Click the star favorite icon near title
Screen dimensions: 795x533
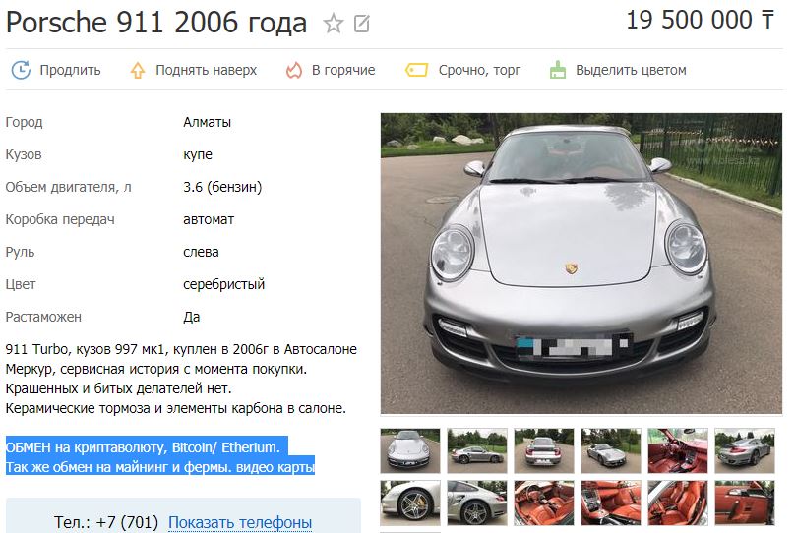click(334, 24)
